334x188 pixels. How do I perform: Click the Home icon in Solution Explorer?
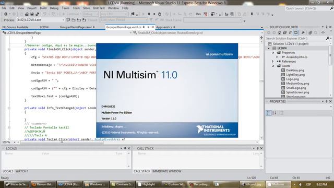click(x=279, y=32)
